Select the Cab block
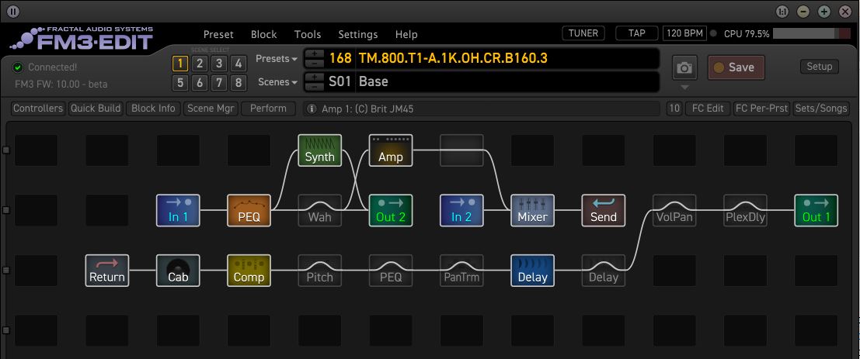 tap(178, 271)
